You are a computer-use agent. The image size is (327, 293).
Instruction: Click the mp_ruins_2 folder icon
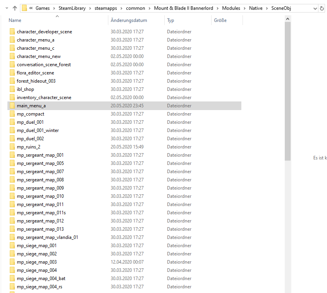tap(12, 147)
